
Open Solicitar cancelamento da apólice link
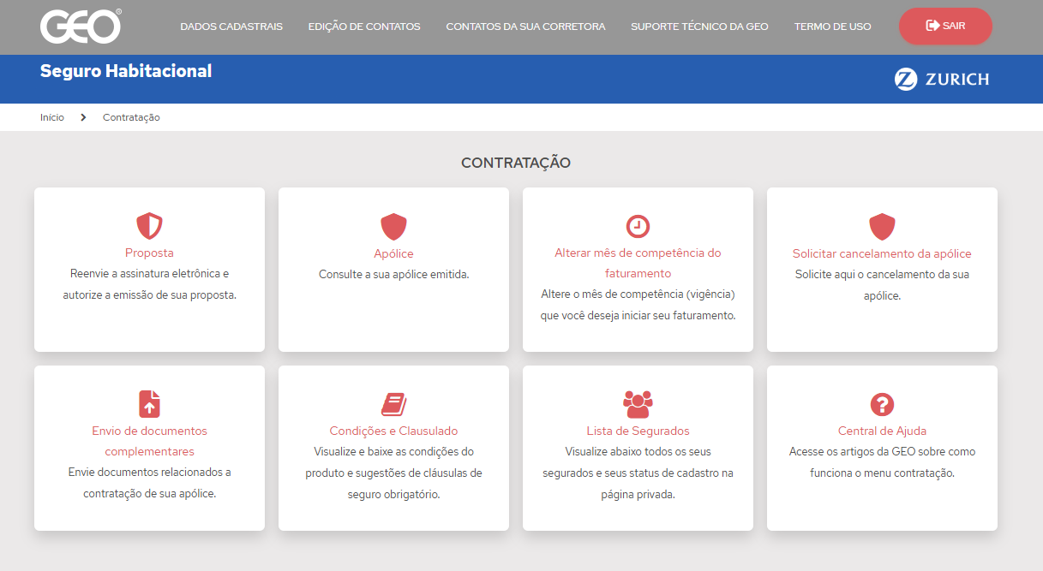point(882,253)
